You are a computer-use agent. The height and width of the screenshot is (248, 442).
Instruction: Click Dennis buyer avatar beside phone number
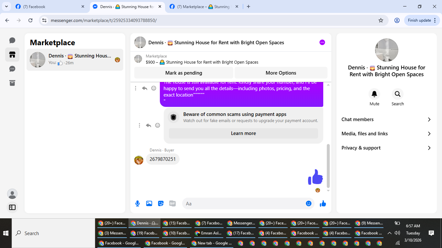139,160
